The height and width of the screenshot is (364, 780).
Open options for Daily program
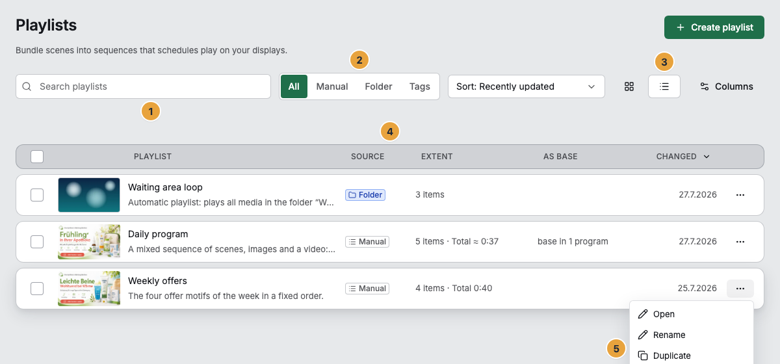(x=740, y=242)
